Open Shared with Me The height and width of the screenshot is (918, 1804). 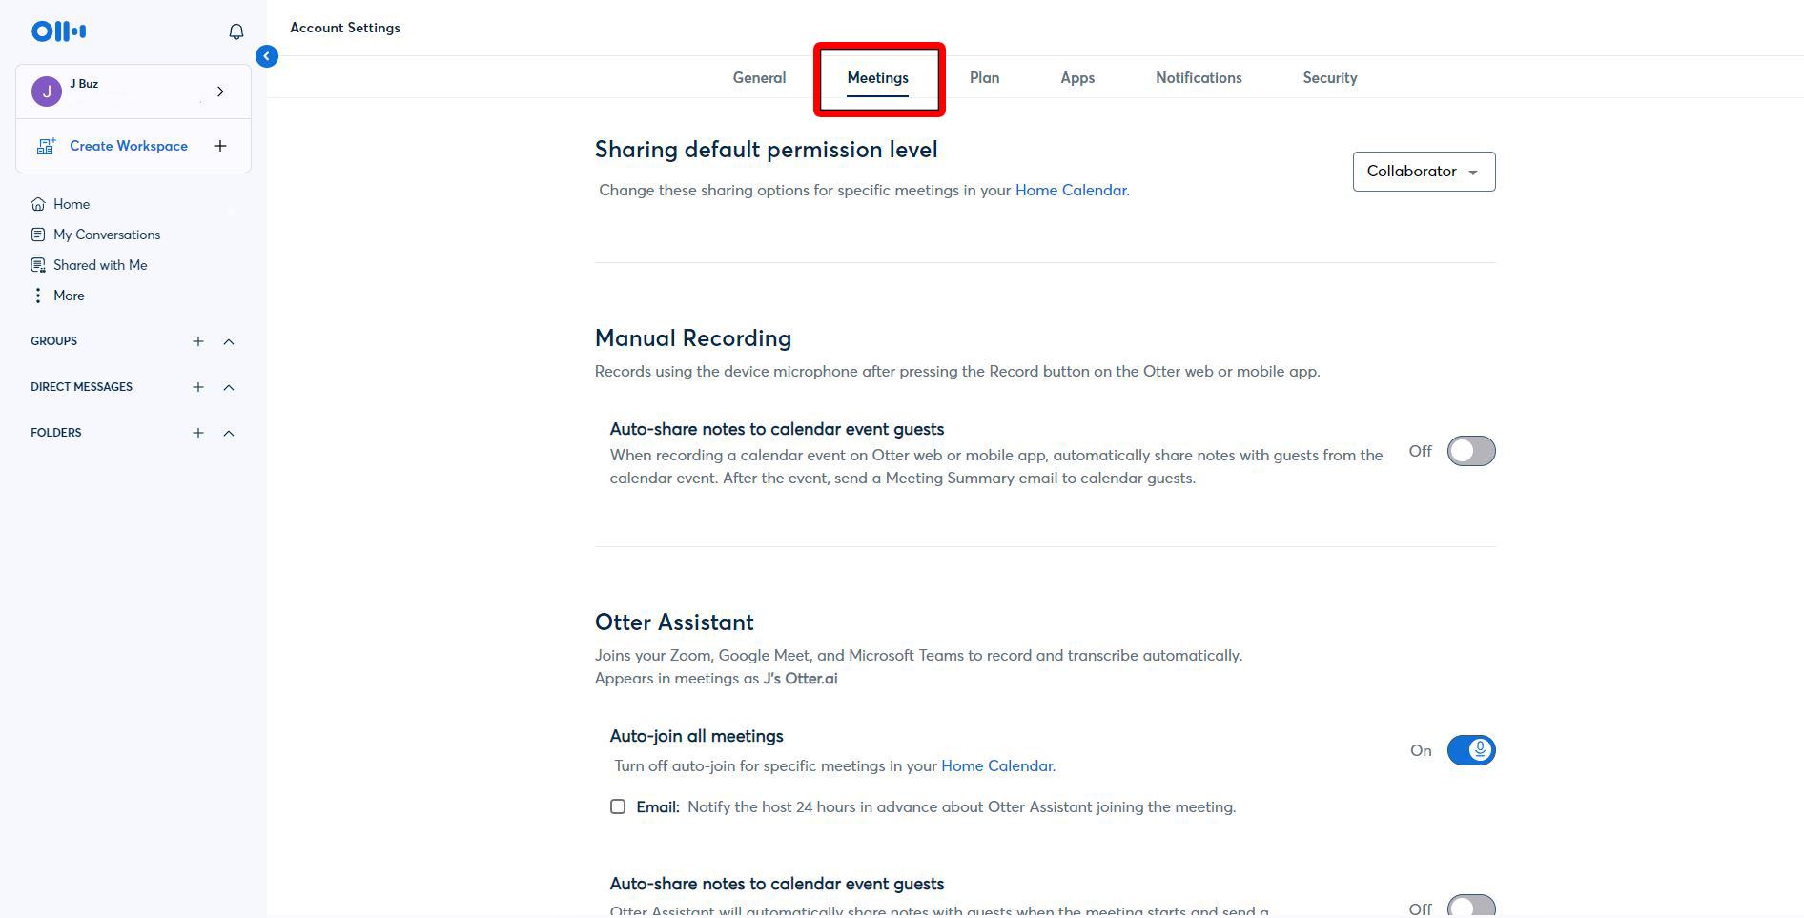pos(99,264)
